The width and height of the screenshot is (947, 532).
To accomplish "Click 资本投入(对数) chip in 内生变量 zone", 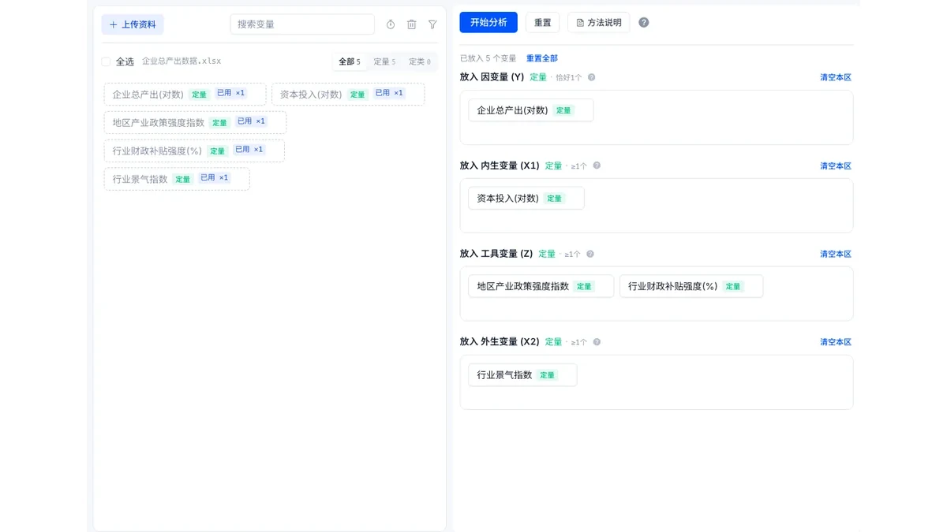I will click(x=526, y=198).
